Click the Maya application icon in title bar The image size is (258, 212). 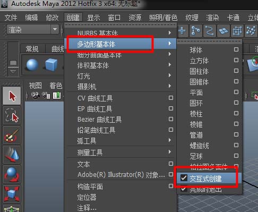coord(4,4)
